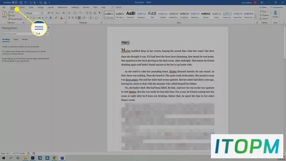
Task: Click the Save icon in quick access toolbar
Action: (21, 3)
